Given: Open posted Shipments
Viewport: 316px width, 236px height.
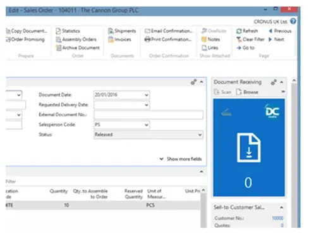Looking at the screenshot, I should point(122,31).
